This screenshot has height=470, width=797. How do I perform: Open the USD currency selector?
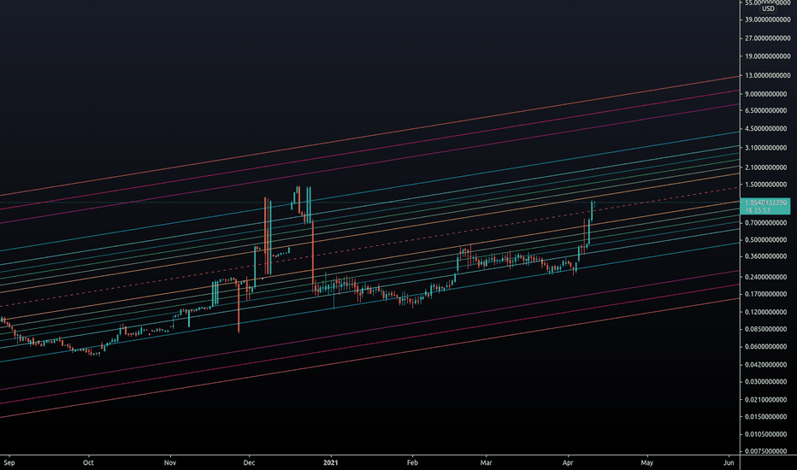click(x=768, y=9)
